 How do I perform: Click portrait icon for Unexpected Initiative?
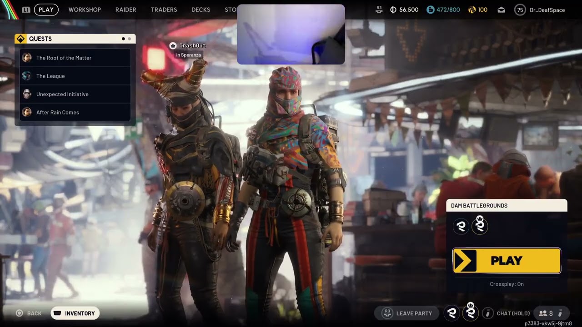[27, 94]
